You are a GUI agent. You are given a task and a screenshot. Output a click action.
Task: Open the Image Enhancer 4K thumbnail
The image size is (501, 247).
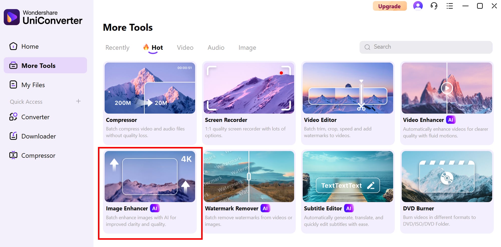click(150, 176)
